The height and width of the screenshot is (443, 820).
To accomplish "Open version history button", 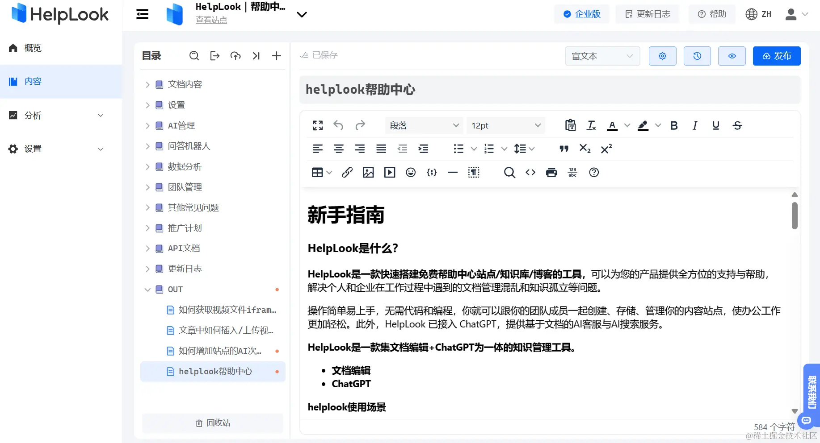I will pyautogui.click(x=697, y=56).
